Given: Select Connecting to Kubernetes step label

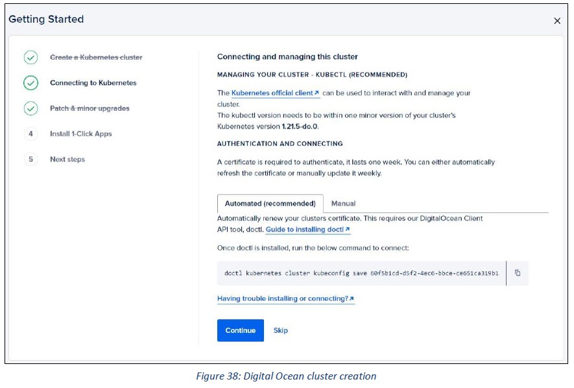Looking at the screenshot, I should [x=93, y=83].
